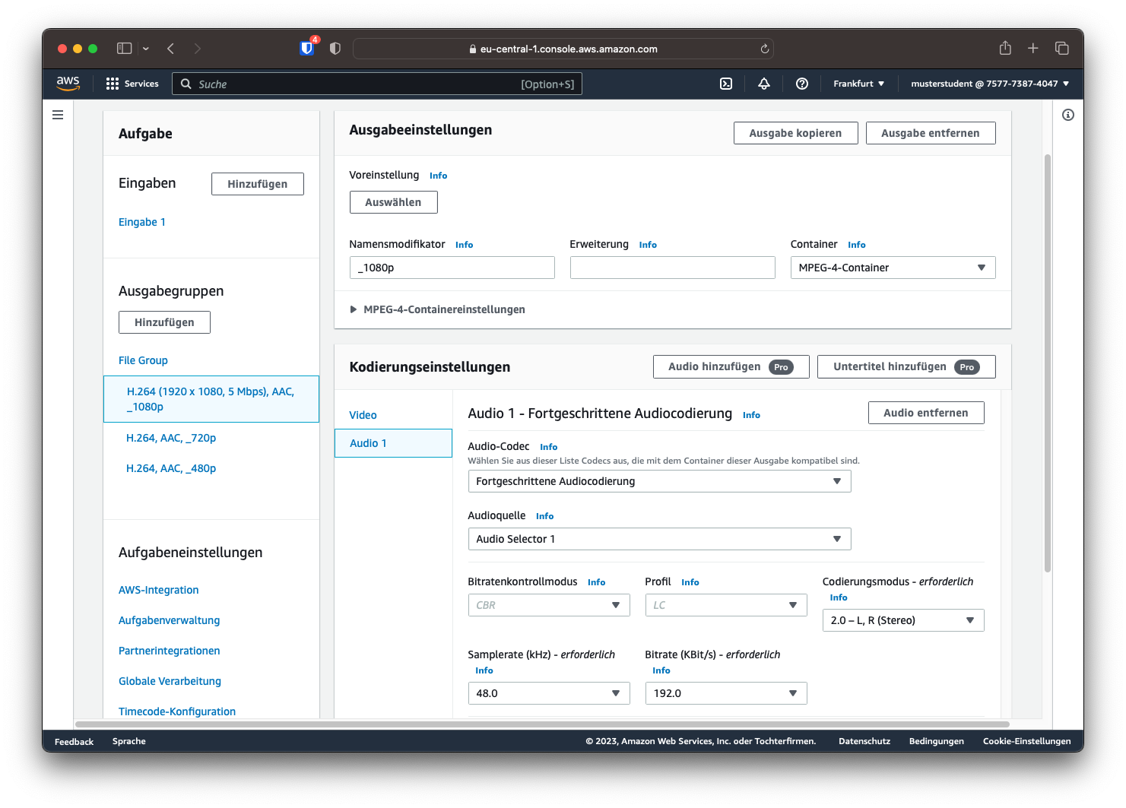The image size is (1126, 808).
Task: Launch AWS CloudShell icon
Action: [x=726, y=84]
